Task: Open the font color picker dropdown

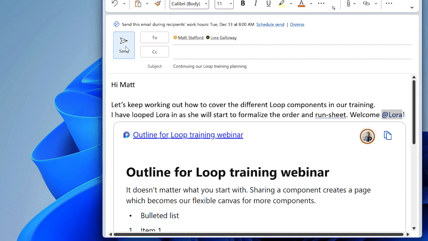Action: coord(311,4)
